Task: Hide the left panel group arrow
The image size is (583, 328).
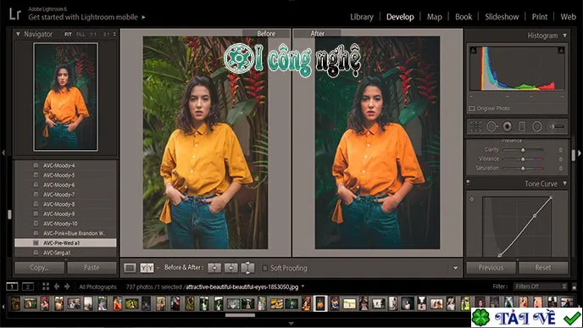Action: [3, 153]
